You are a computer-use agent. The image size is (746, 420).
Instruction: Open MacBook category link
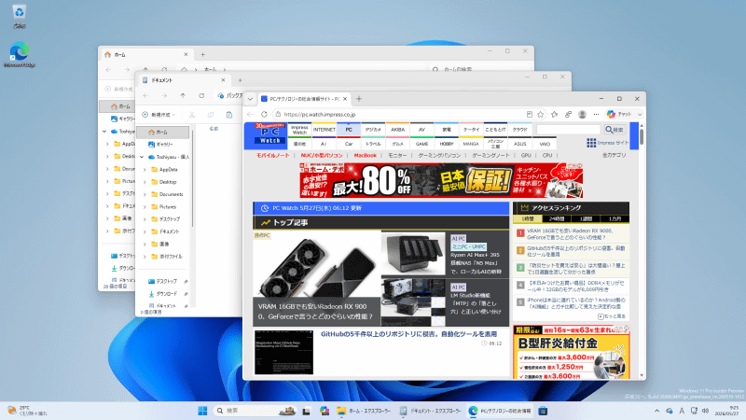pos(365,155)
